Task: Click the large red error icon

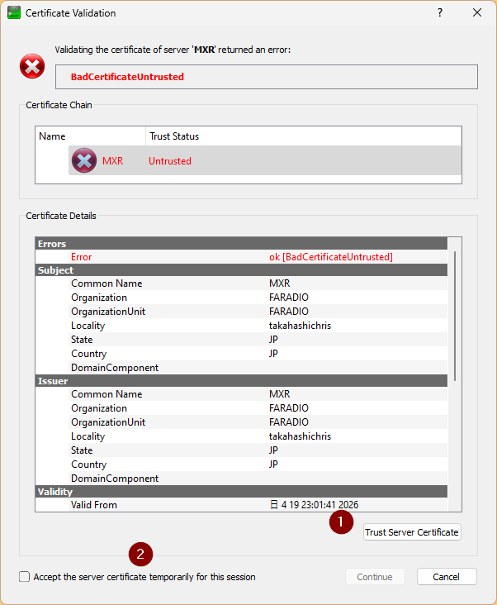Action: [x=32, y=66]
